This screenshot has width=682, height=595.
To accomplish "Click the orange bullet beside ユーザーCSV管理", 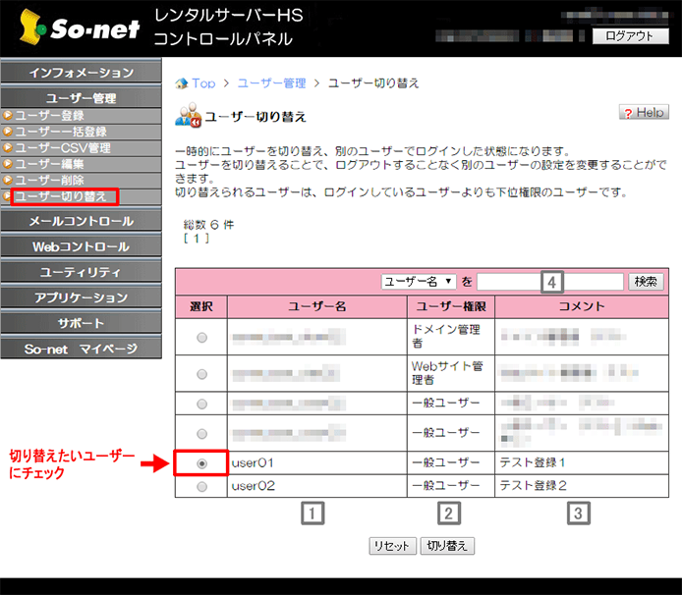I will [8, 148].
